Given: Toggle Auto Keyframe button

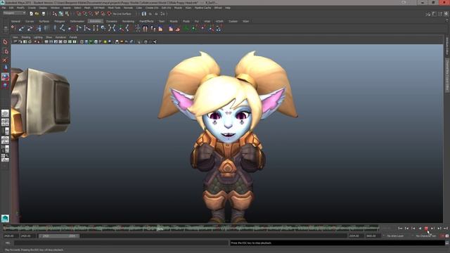Looking at the screenshot, I should click(442, 236).
